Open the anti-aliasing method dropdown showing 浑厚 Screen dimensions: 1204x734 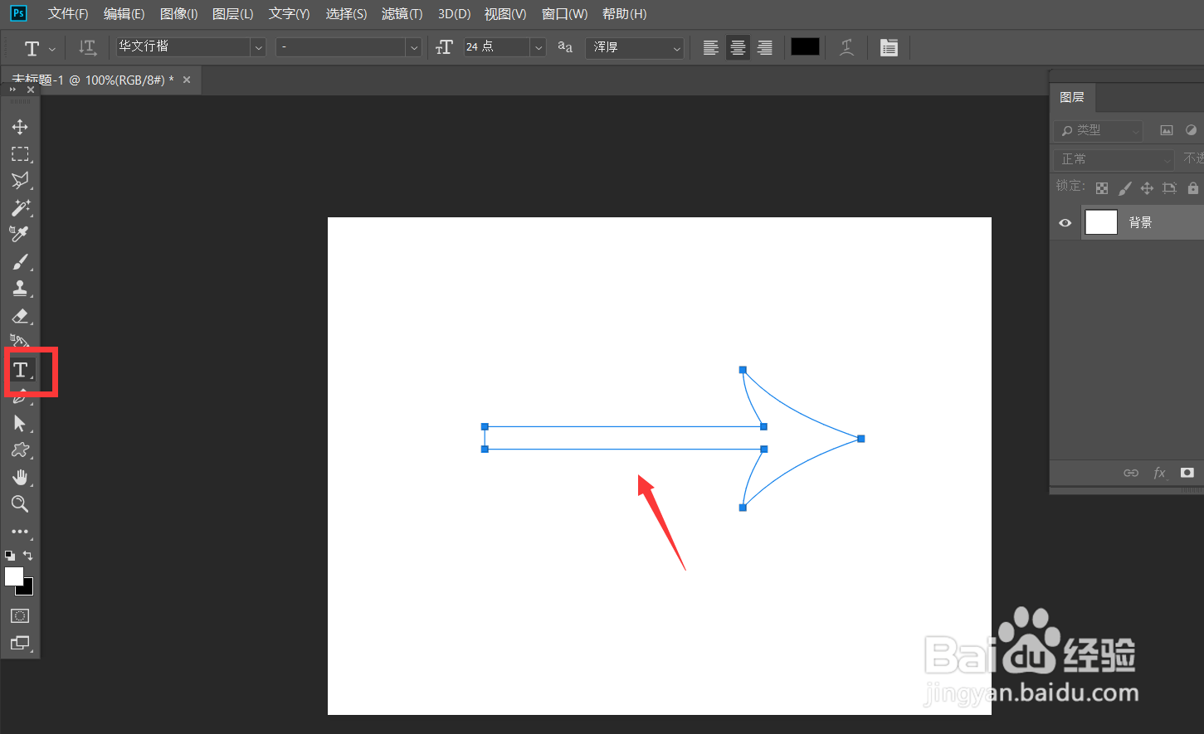point(676,47)
